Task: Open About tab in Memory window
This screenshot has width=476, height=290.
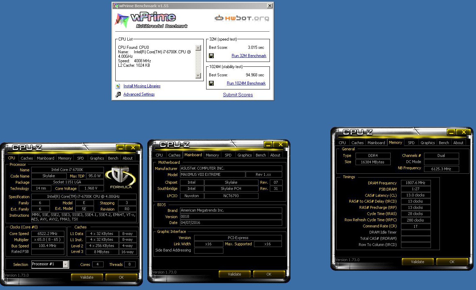Action: (458, 143)
